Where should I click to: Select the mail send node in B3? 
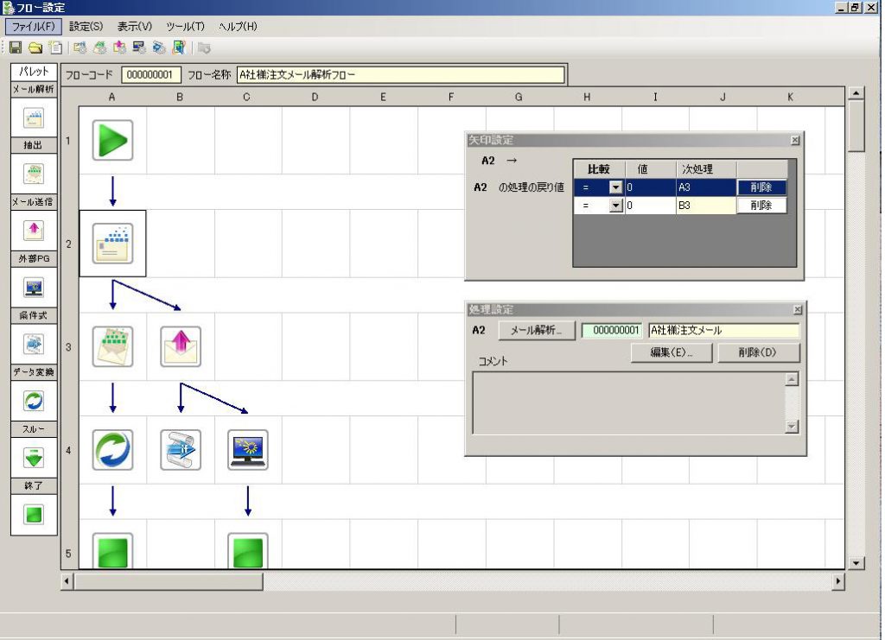coord(181,346)
